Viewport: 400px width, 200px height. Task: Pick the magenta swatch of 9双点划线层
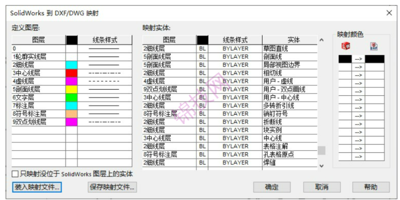point(72,122)
